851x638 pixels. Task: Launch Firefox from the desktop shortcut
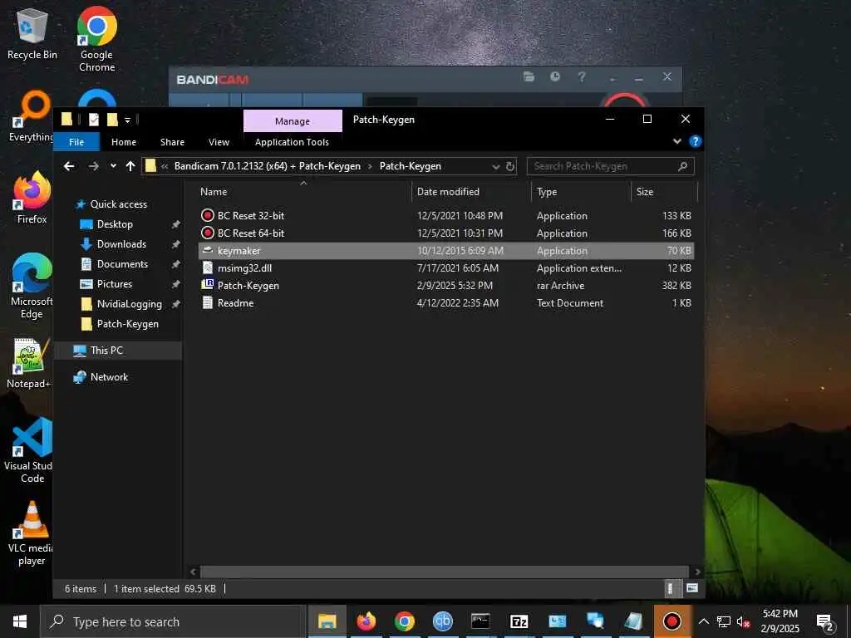tap(32, 198)
